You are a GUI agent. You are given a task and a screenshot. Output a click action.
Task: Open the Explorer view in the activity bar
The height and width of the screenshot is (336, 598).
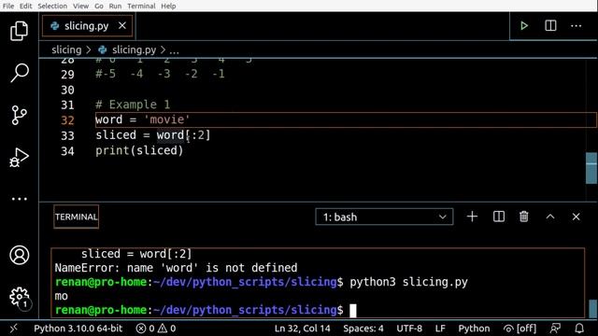[19, 31]
